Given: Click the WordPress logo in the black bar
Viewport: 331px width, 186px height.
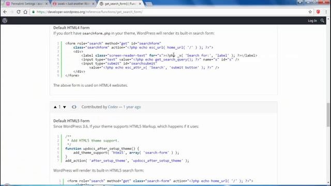Looking at the screenshot, I should pyautogui.click(x=5, y=21).
